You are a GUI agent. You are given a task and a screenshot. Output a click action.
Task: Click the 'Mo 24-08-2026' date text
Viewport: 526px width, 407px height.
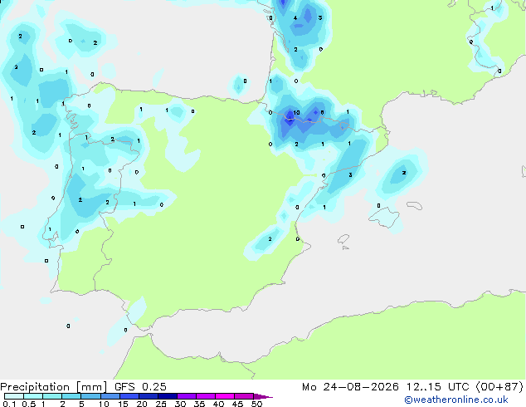click(x=351, y=387)
